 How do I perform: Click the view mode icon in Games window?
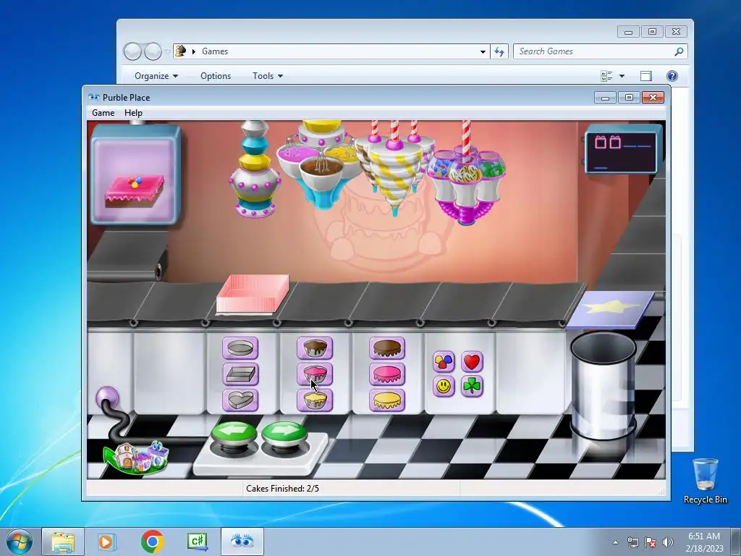tap(606, 76)
